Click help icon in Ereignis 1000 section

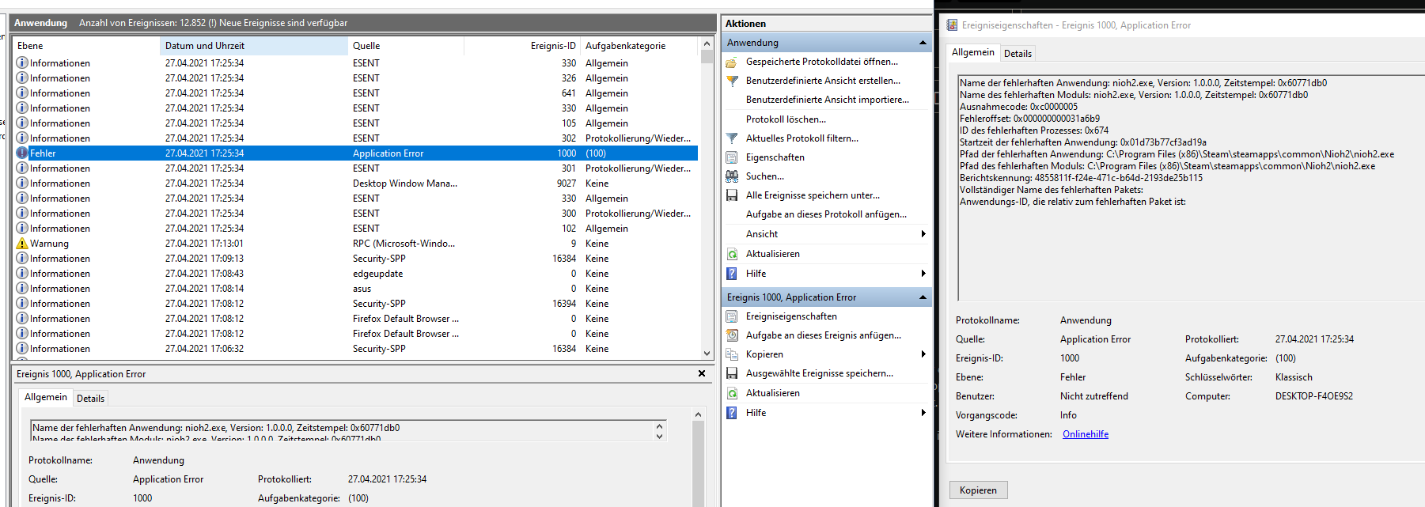tap(732, 413)
